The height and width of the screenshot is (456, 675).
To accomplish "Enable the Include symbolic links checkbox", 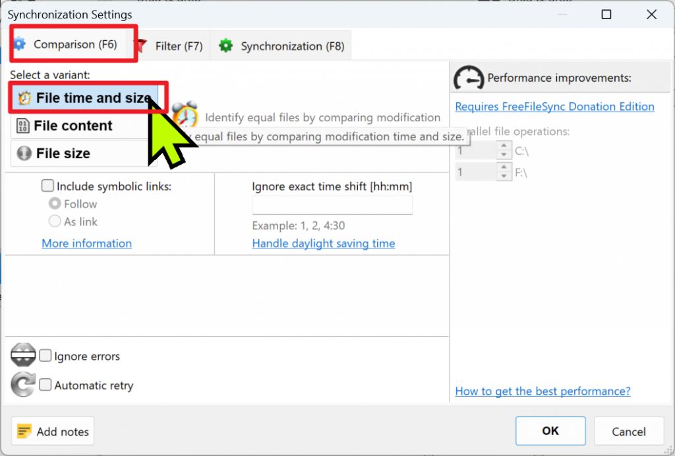I will (x=47, y=186).
